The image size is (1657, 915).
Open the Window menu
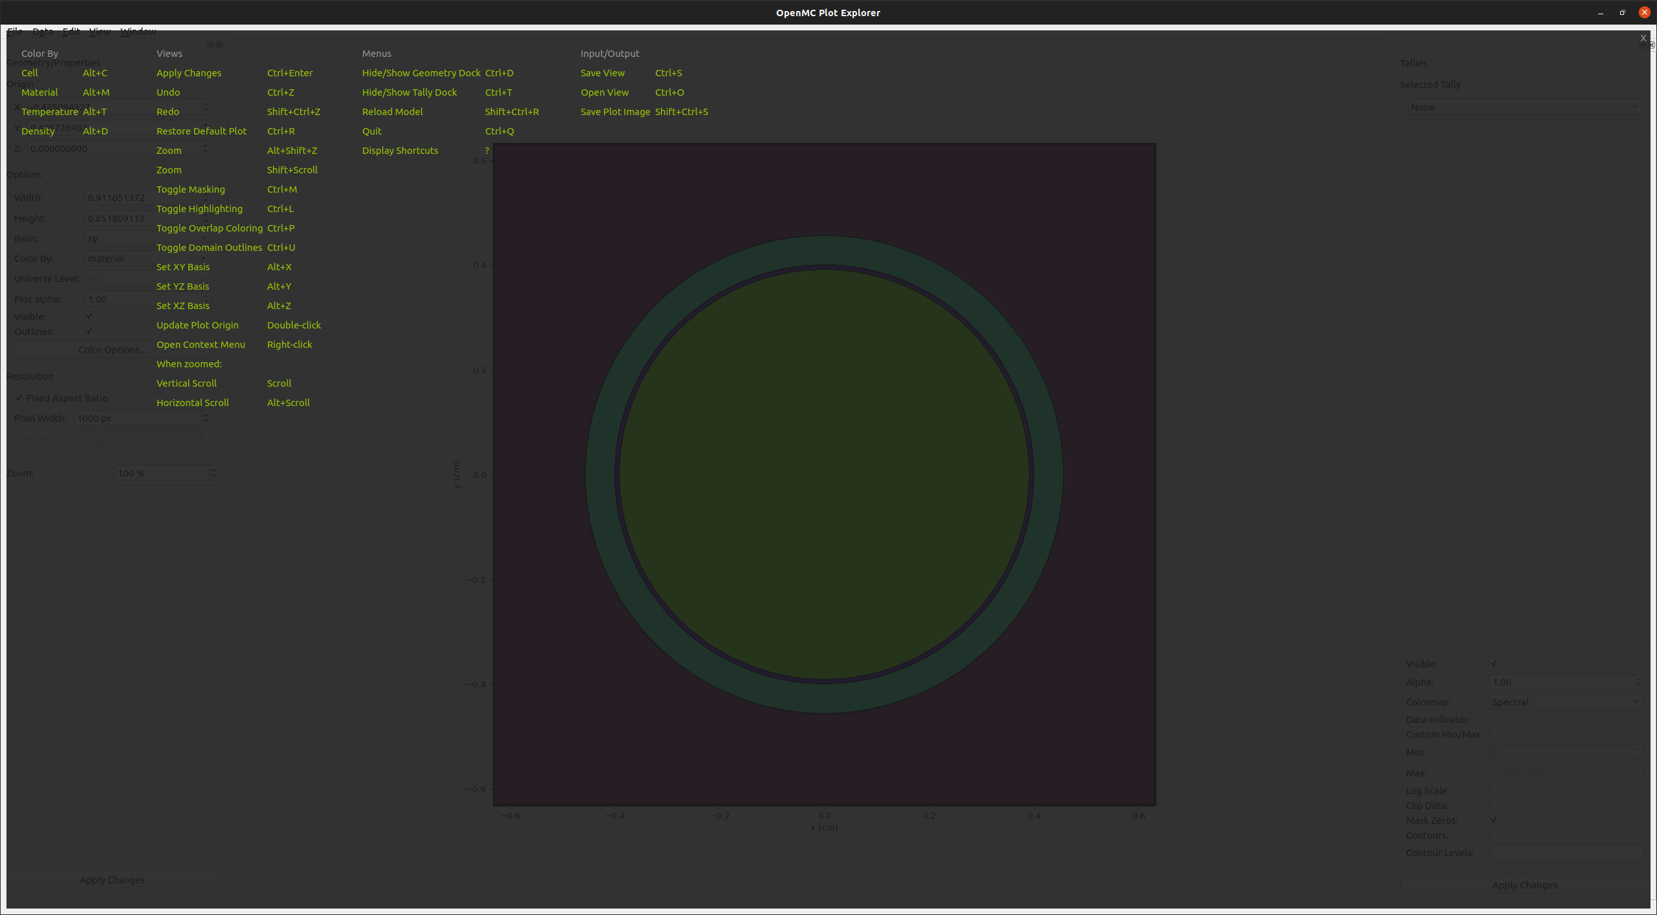(138, 31)
